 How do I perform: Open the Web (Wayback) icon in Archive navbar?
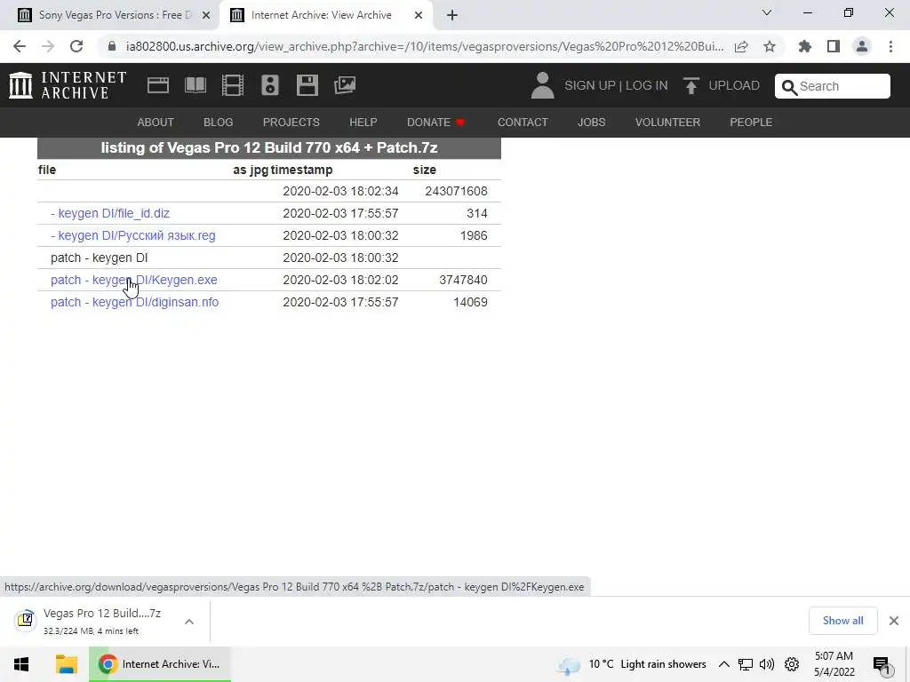(x=158, y=85)
